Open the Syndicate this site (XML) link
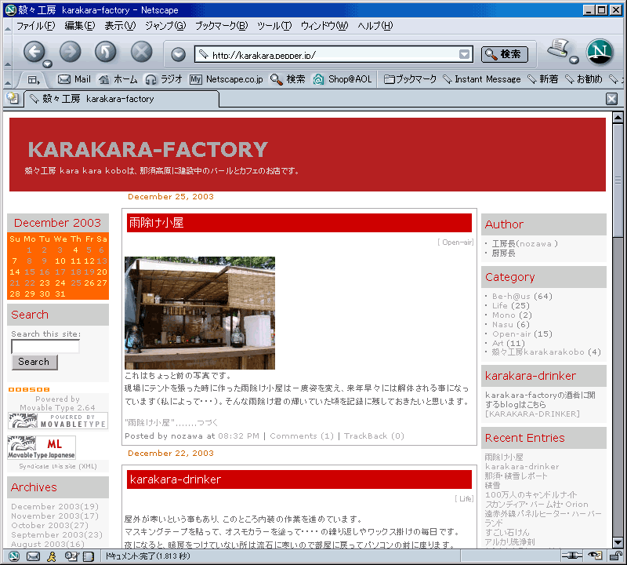Image resolution: width=627 pixels, height=565 pixels. pos(58,466)
